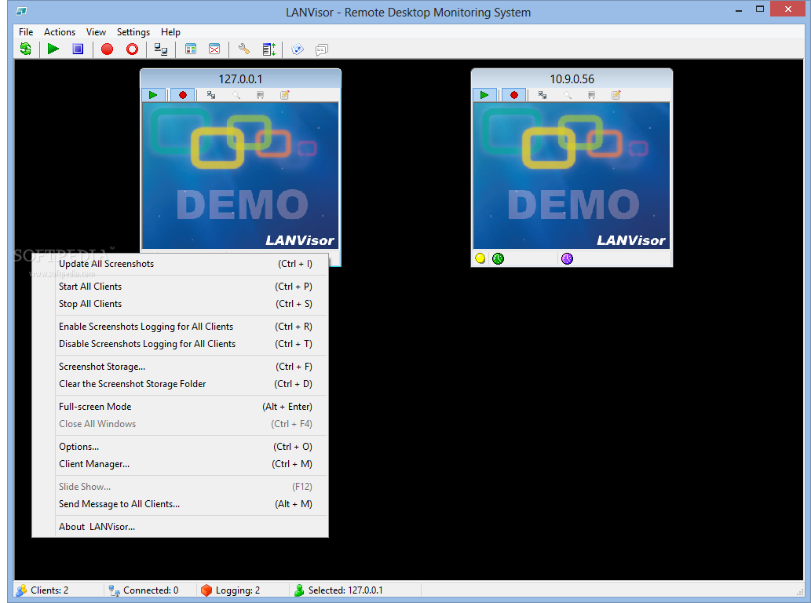Open the Help menu

pos(170,32)
